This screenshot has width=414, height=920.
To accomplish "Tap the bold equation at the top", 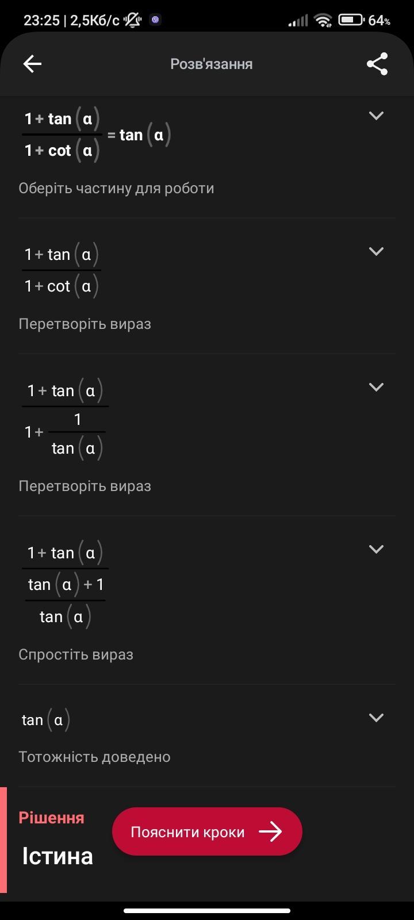I will click(x=97, y=135).
